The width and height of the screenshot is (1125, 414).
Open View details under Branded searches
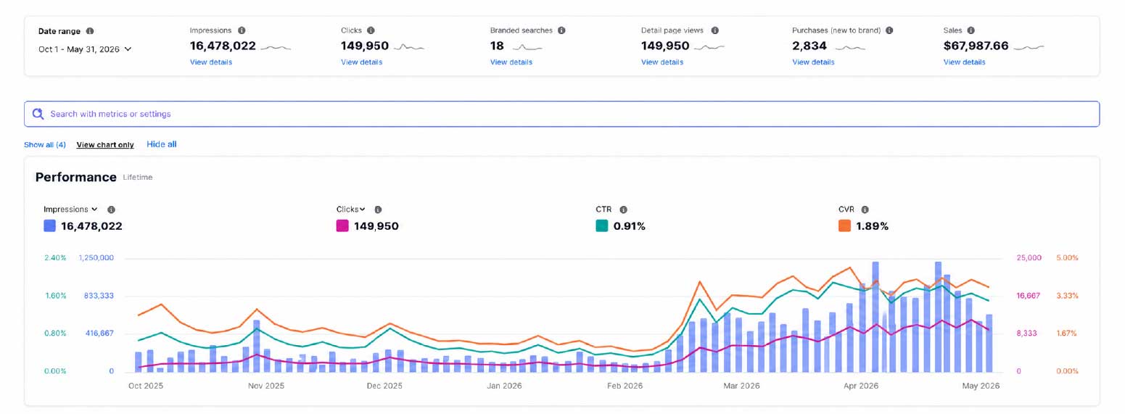(x=511, y=62)
